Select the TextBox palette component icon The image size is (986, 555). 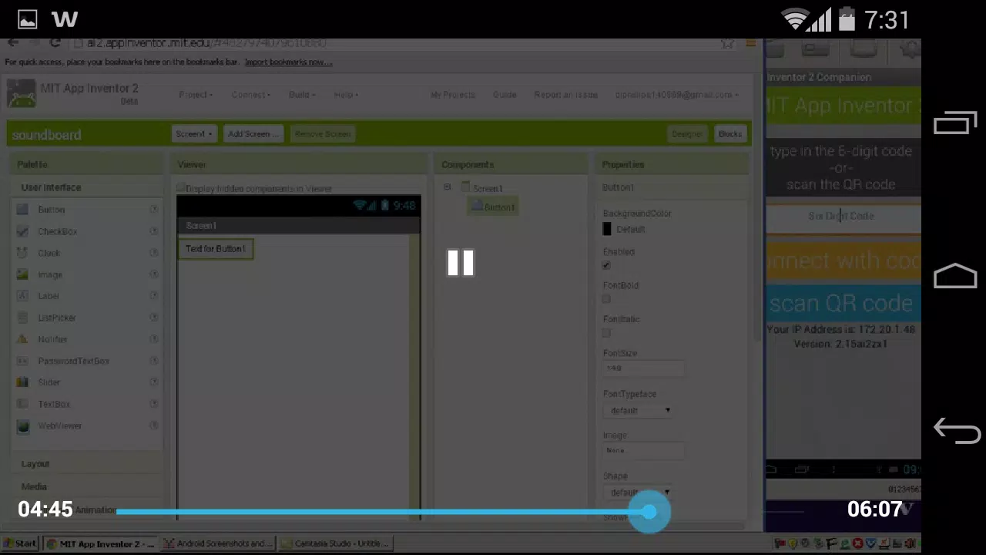(x=23, y=404)
